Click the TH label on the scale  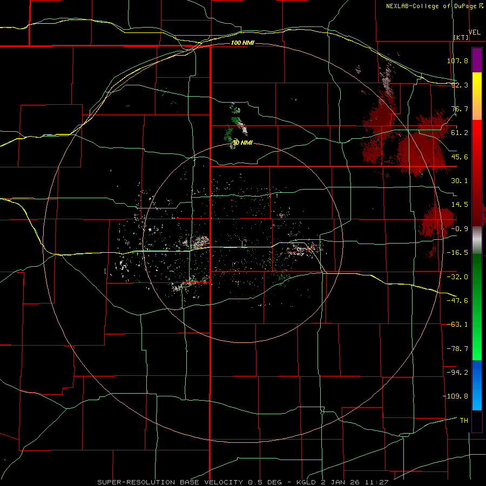coord(464,420)
